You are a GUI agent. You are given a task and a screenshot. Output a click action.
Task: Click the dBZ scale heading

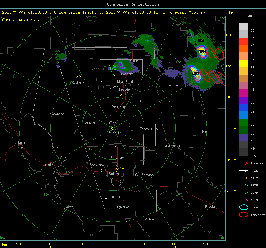(x=251, y=16)
